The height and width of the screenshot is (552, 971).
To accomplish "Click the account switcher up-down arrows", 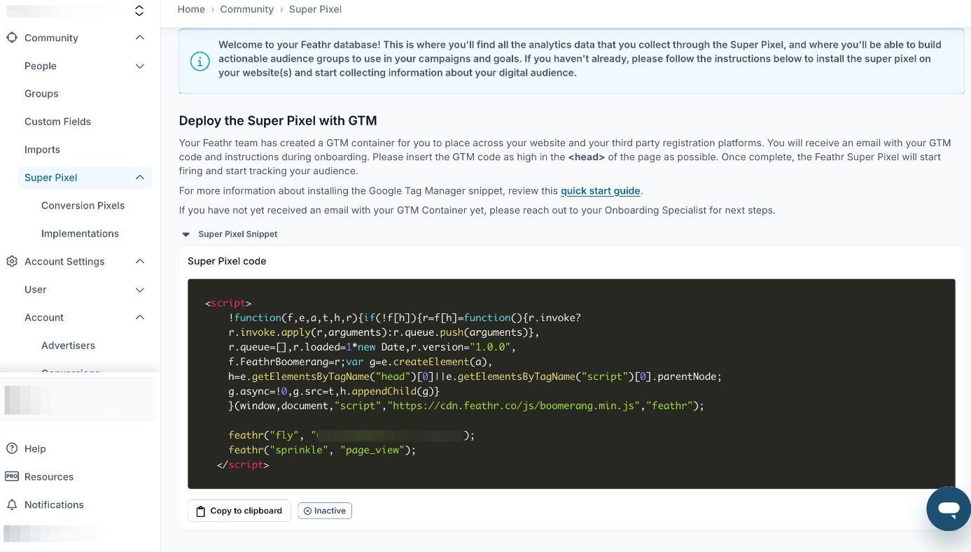I will (x=139, y=10).
